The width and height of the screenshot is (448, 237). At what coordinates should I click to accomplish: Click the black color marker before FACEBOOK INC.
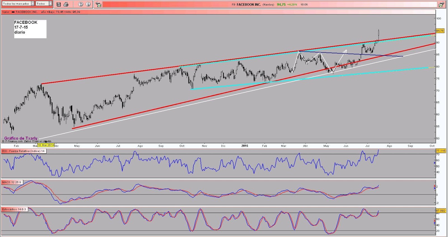13,12
